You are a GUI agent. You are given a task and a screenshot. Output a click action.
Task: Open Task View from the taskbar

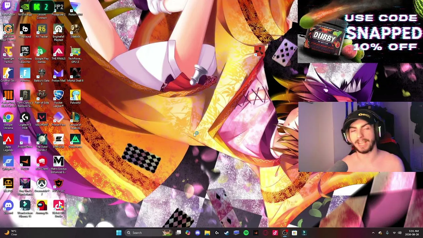click(x=178, y=233)
